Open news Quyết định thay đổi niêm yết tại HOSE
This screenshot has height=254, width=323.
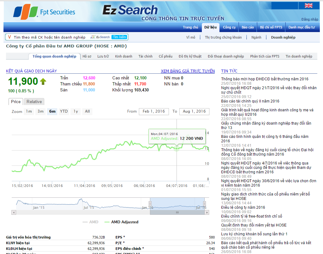tap(254, 225)
